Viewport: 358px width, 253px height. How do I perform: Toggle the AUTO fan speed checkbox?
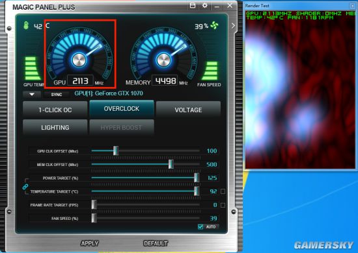[x=200, y=226]
